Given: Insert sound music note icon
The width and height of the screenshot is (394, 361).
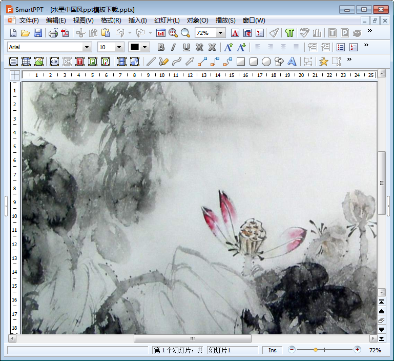Looking at the screenshot, I should tap(135, 62).
